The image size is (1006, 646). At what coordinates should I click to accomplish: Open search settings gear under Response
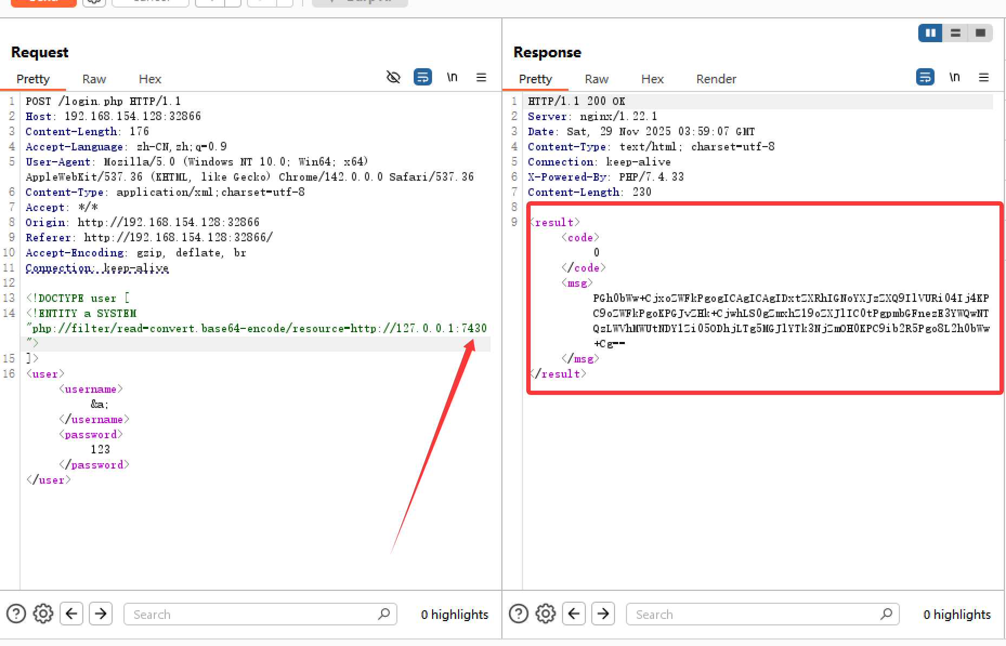pos(546,614)
